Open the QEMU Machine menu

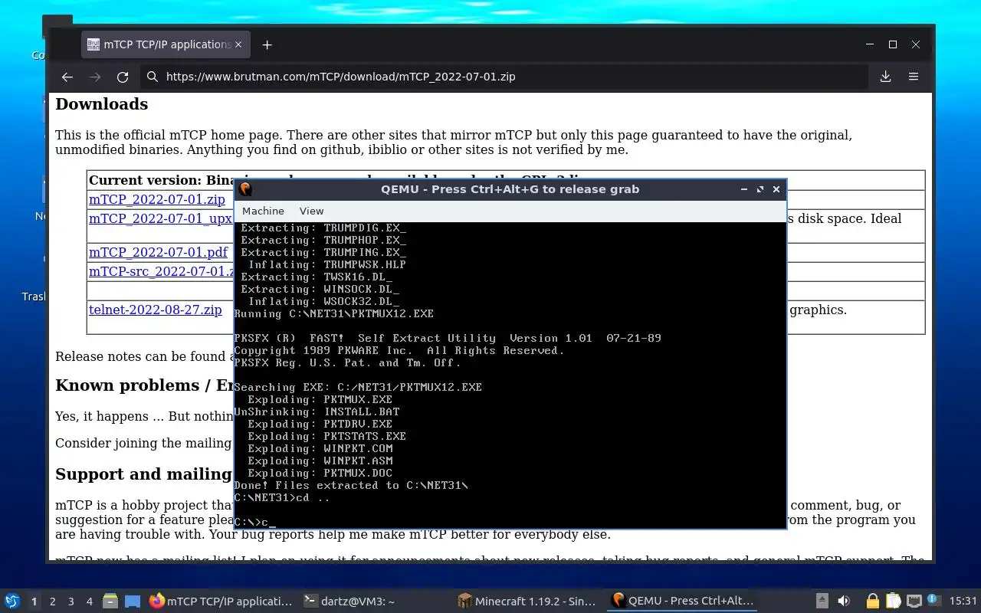[263, 211]
